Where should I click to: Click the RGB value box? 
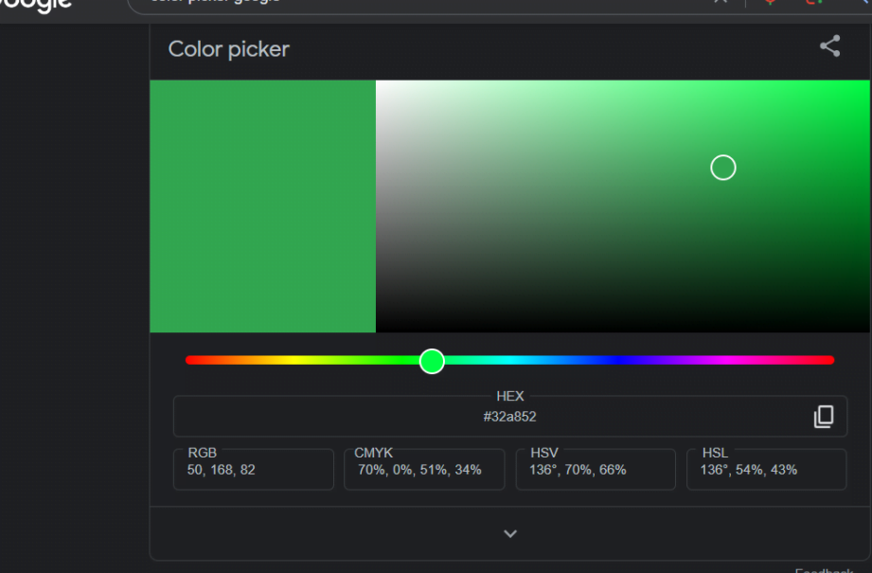[253, 469]
